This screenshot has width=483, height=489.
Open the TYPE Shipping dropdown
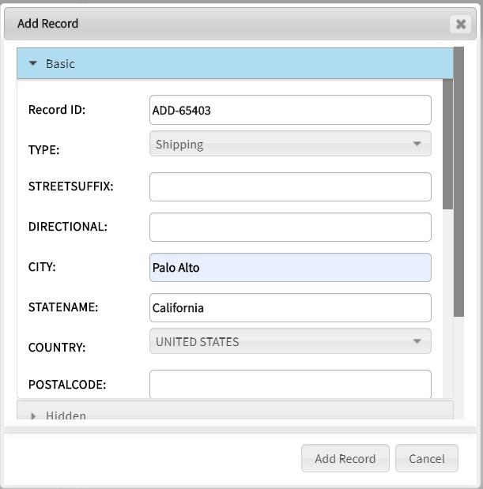[417, 144]
